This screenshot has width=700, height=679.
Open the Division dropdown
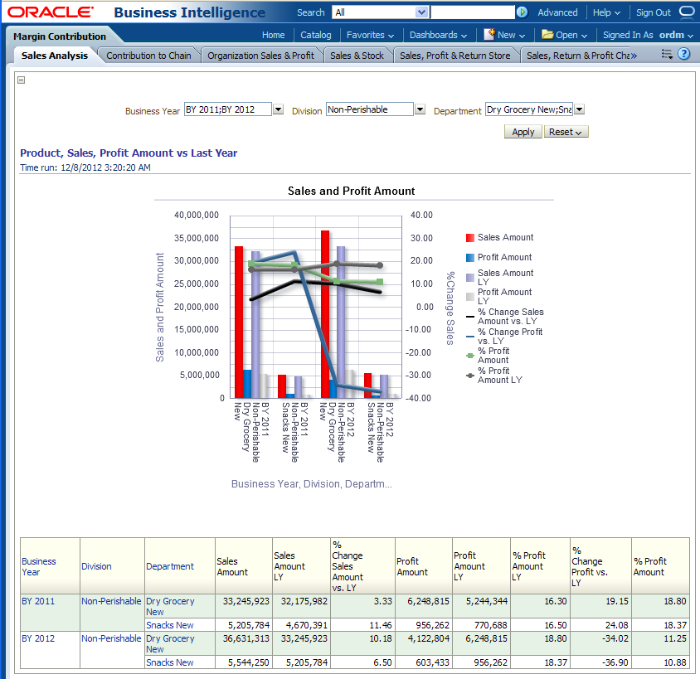coord(420,109)
